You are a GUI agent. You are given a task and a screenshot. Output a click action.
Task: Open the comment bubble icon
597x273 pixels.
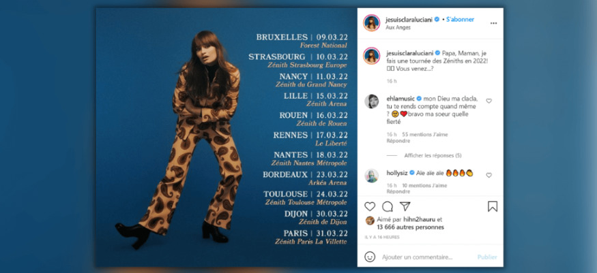tap(388, 206)
